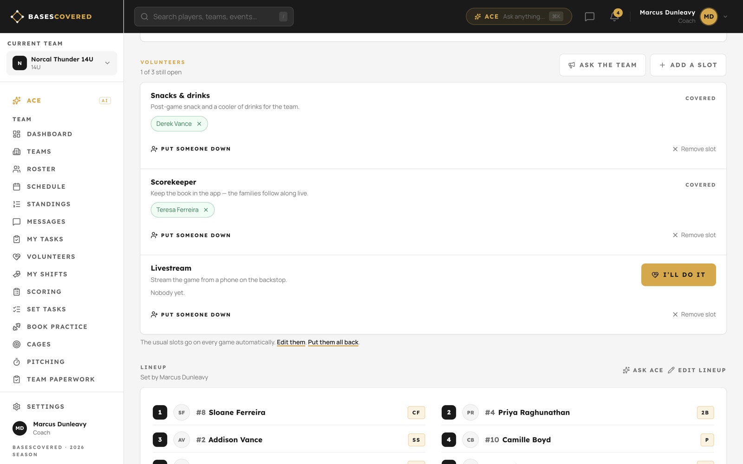The width and height of the screenshot is (743, 464).
Task: Click Edit Lineup button
Action: coord(697,370)
